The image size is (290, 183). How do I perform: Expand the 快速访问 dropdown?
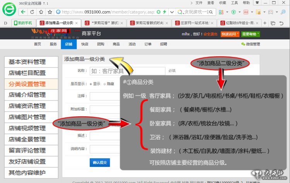coord(230,34)
